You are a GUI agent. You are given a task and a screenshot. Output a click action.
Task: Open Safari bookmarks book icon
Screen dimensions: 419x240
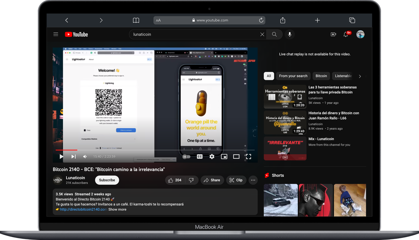tap(136, 20)
